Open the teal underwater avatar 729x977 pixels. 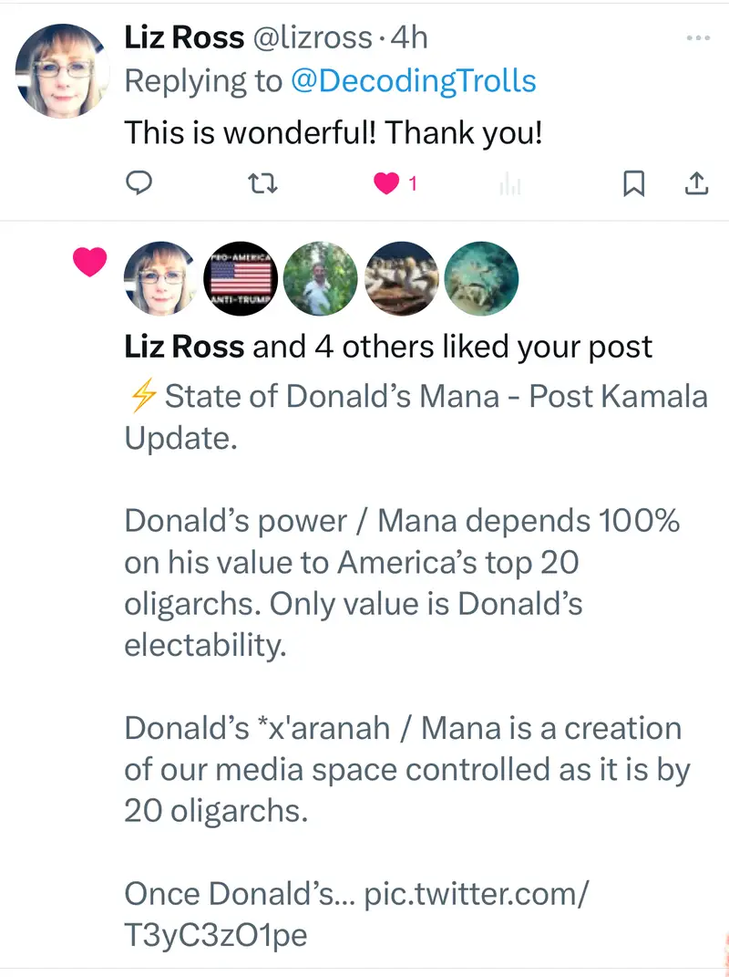click(x=481, y=278)
